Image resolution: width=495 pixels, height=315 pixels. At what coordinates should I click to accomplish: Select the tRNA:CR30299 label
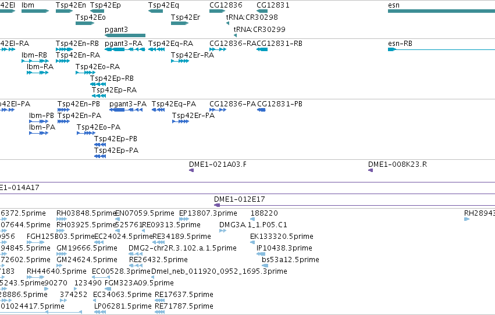click(x=259, y=29)
